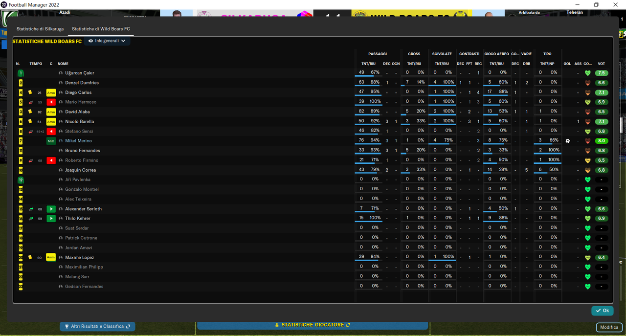Screen dimensions: 626x336
Task: Restore down the Football Manager window
Action: pos(596,4)
